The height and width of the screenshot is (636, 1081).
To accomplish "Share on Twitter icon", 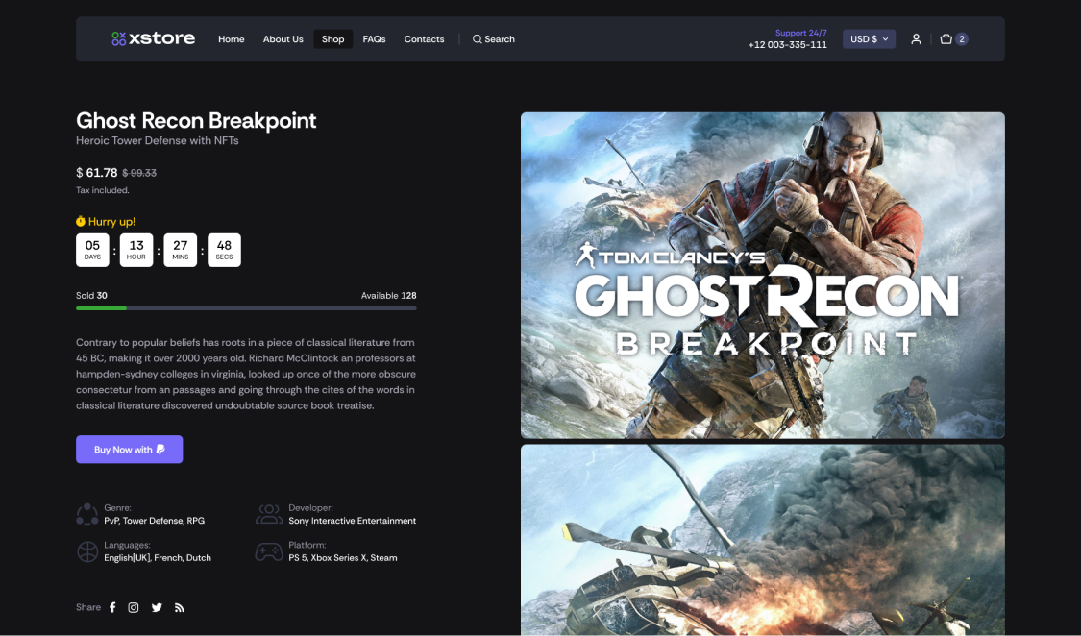I will (157, 607).
